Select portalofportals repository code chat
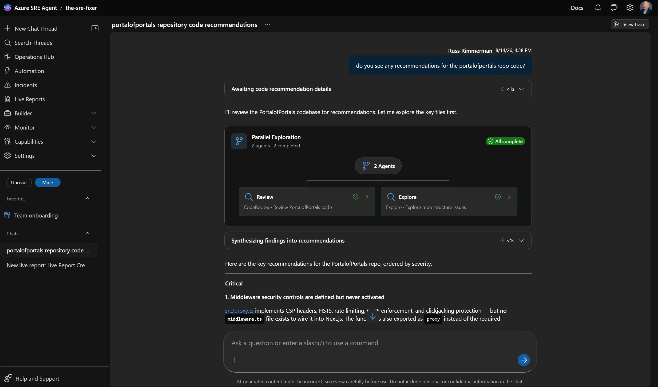This screenshot has height=387, width=658. tap(48, 250)
